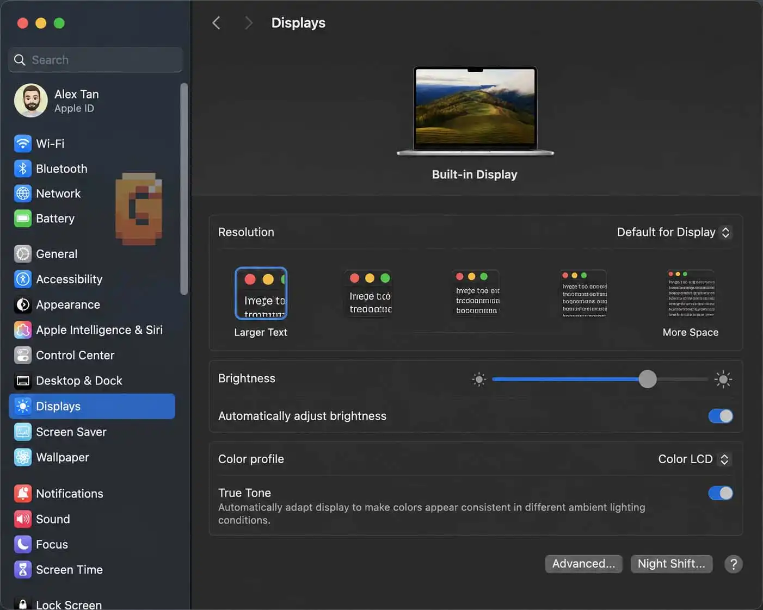Image resolution: width=763 pixels, height=610 pixels.
Task: Click the low brightness sun icon
Action: [x=479, y=379]
